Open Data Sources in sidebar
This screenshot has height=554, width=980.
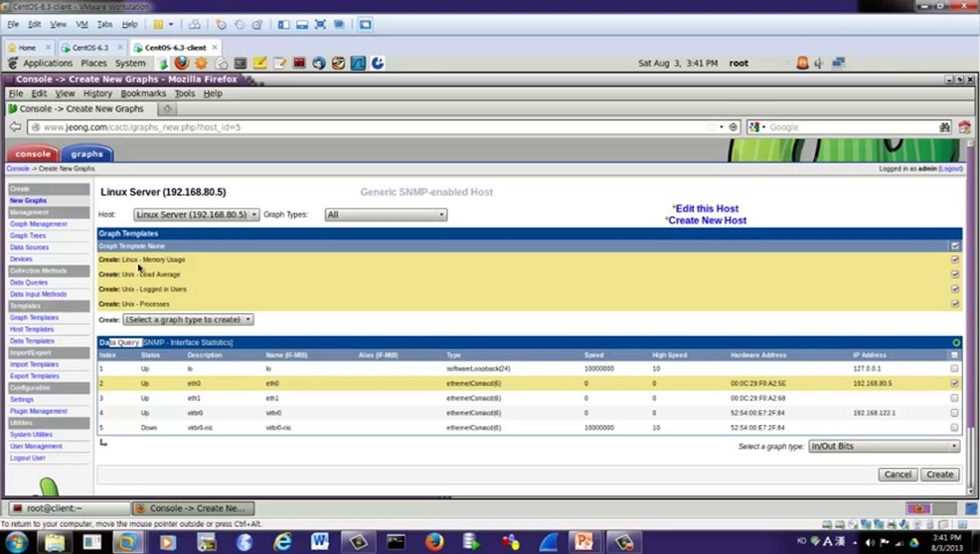tap(29, 248)
